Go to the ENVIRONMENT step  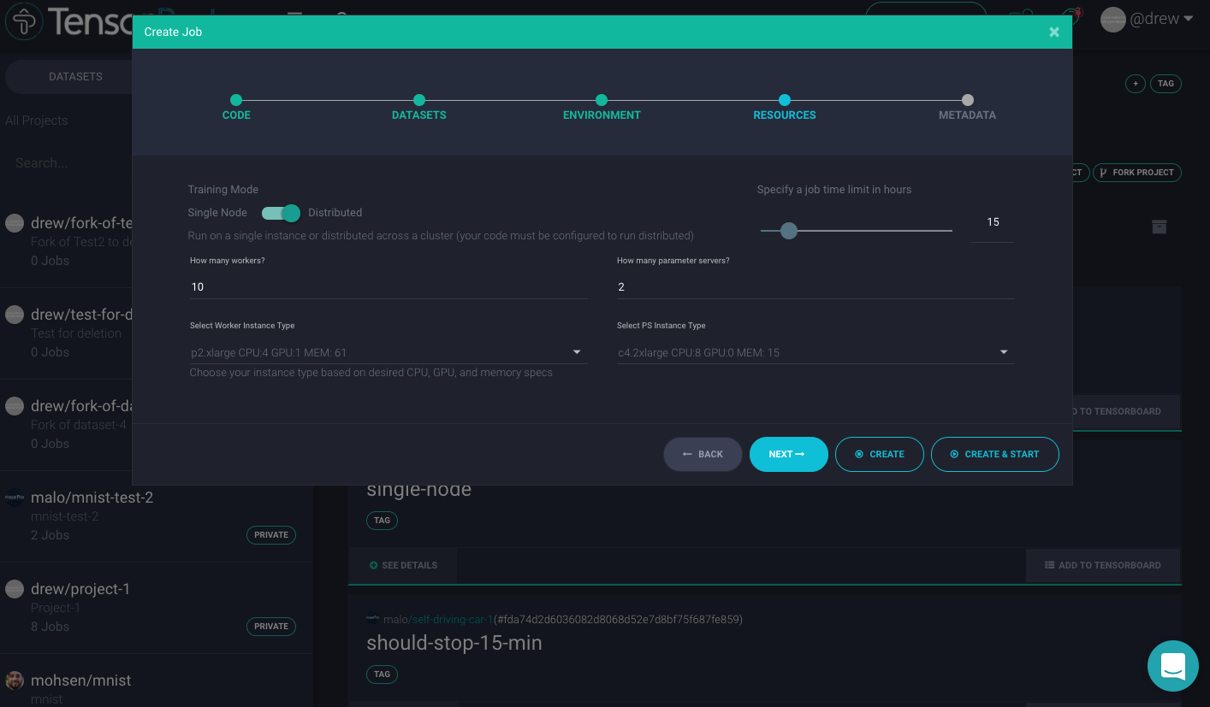coord(602,107)
